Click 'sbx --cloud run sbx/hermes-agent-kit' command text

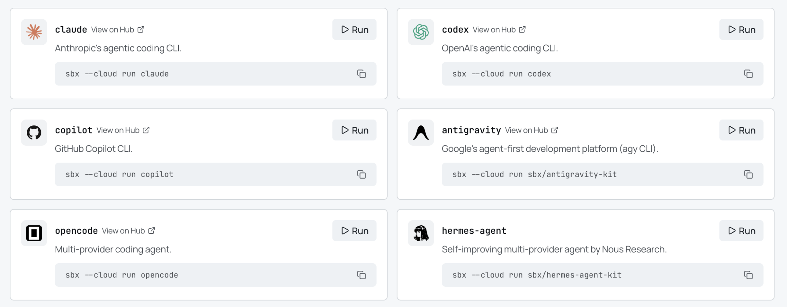537,275
